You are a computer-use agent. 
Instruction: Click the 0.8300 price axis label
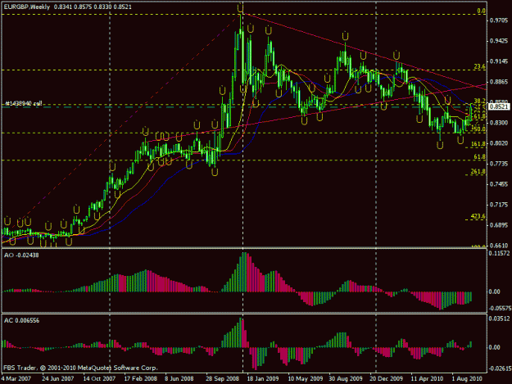coord(498,123)
